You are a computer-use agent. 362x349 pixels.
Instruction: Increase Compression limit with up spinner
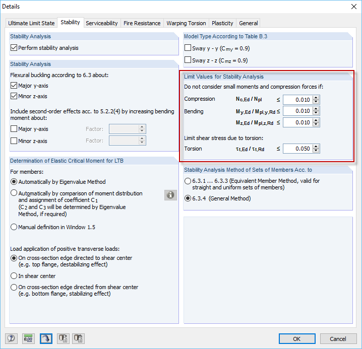click(316, 98)
